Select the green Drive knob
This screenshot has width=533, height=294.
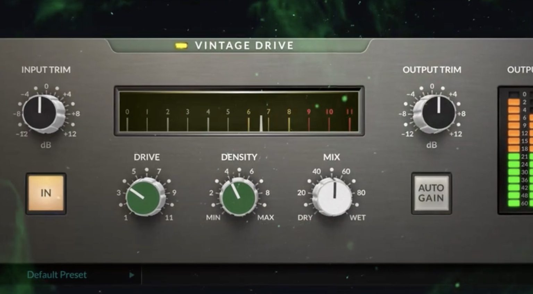(144, 197)
